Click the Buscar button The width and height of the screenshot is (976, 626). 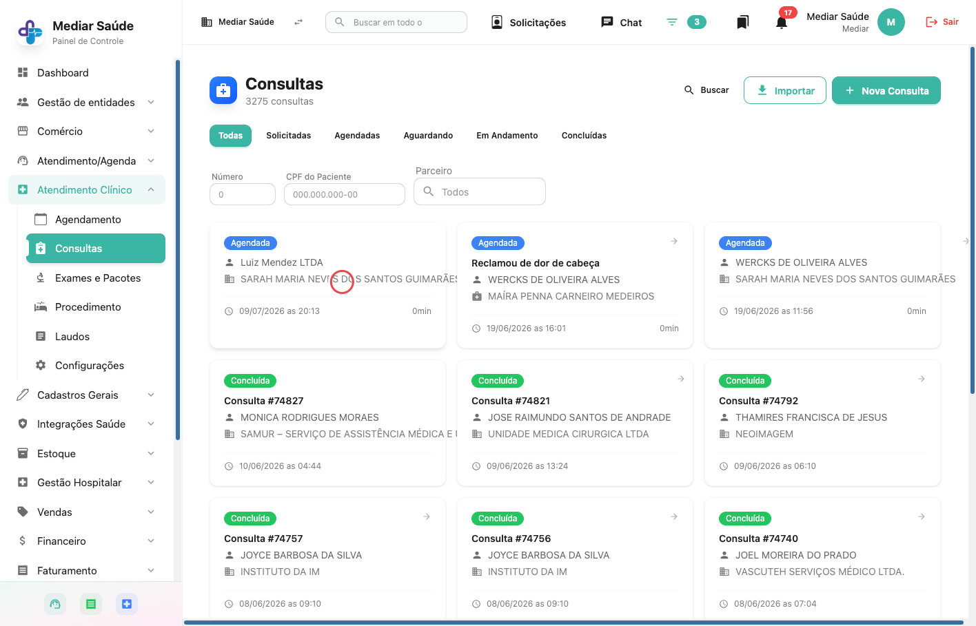point(706,90)
